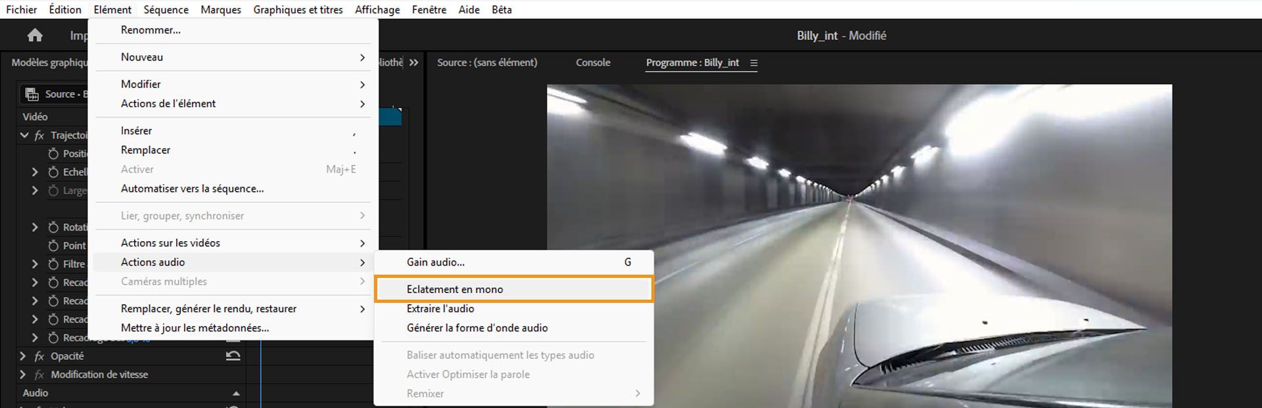Expand the Echelle property
Screen dimensions: 1262x408
[35, 172]
